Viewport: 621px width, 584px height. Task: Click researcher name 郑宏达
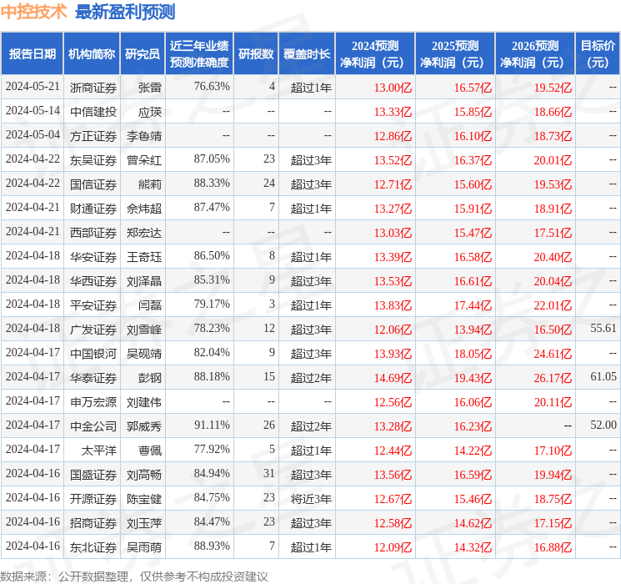pos(144,233)
